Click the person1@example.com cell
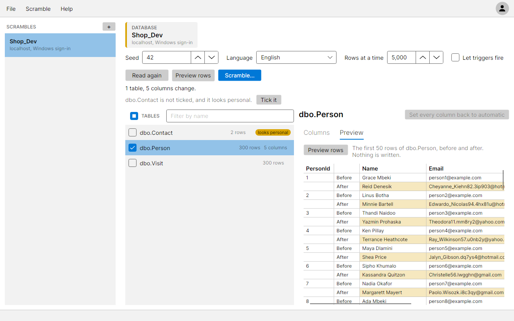The height and width of the screenshot is (321, 514). pyautogui.click(x=465, y=178)
